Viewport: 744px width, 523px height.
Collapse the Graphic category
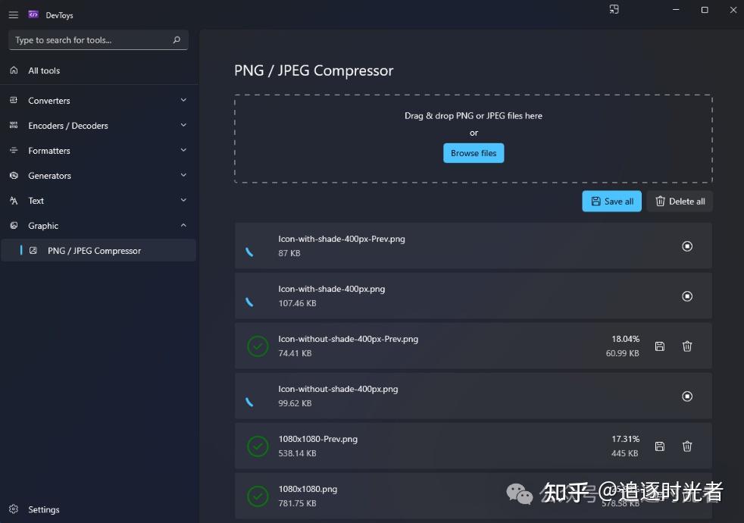[x=183, y=225]
